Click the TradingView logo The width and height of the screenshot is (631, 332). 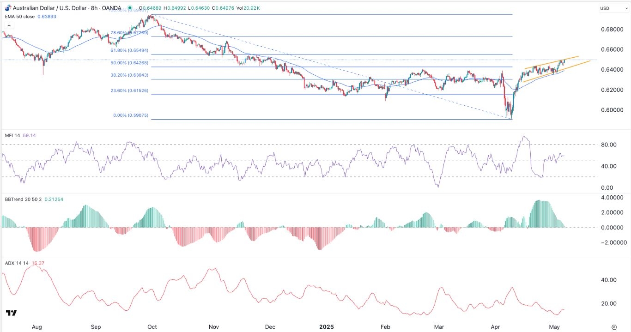[12, 313]
